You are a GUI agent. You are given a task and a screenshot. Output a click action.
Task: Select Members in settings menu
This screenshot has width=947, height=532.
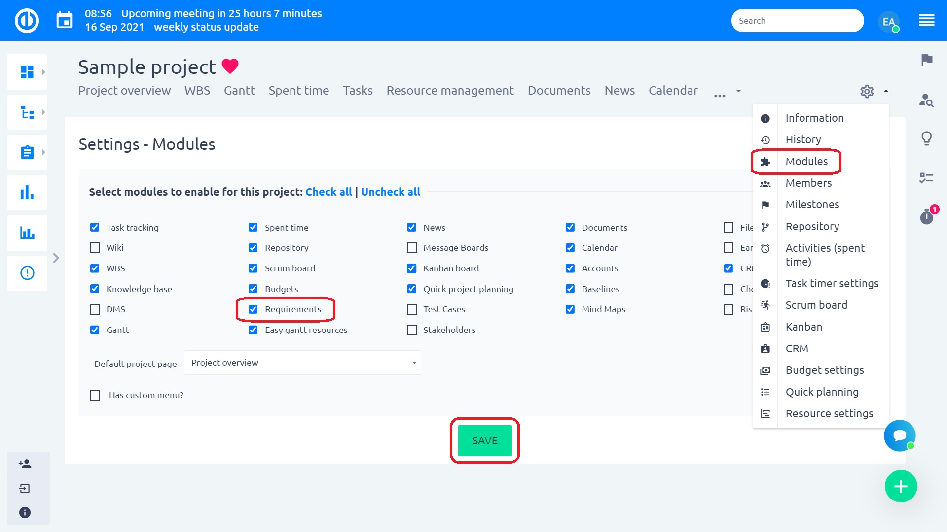(x=808, y=183)
